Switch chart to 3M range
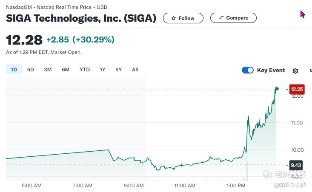Screen dimensions: 312x192 tap(48, 70)
